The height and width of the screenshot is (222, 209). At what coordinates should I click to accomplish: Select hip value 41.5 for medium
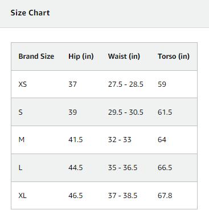click(x=76, y=140)
